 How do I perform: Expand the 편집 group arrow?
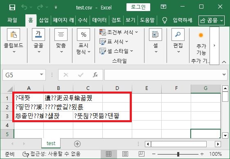pos(178,52)
